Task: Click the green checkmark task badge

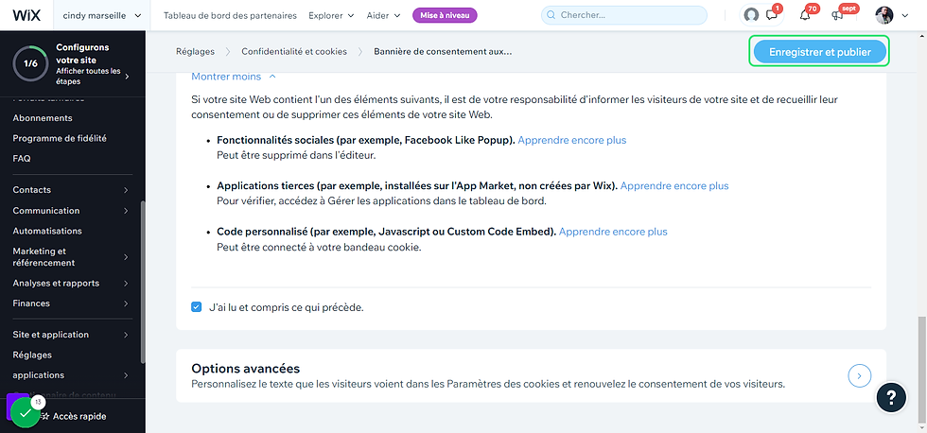Action: pos(25,413)
